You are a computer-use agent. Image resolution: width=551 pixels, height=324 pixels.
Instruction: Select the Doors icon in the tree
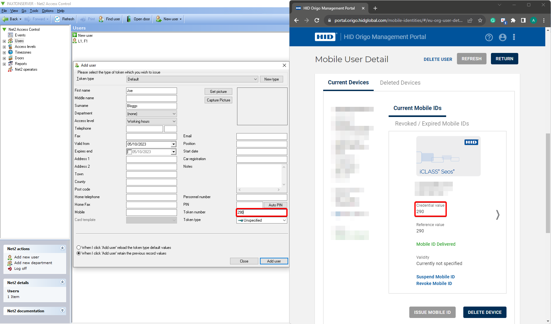point(10,58)
